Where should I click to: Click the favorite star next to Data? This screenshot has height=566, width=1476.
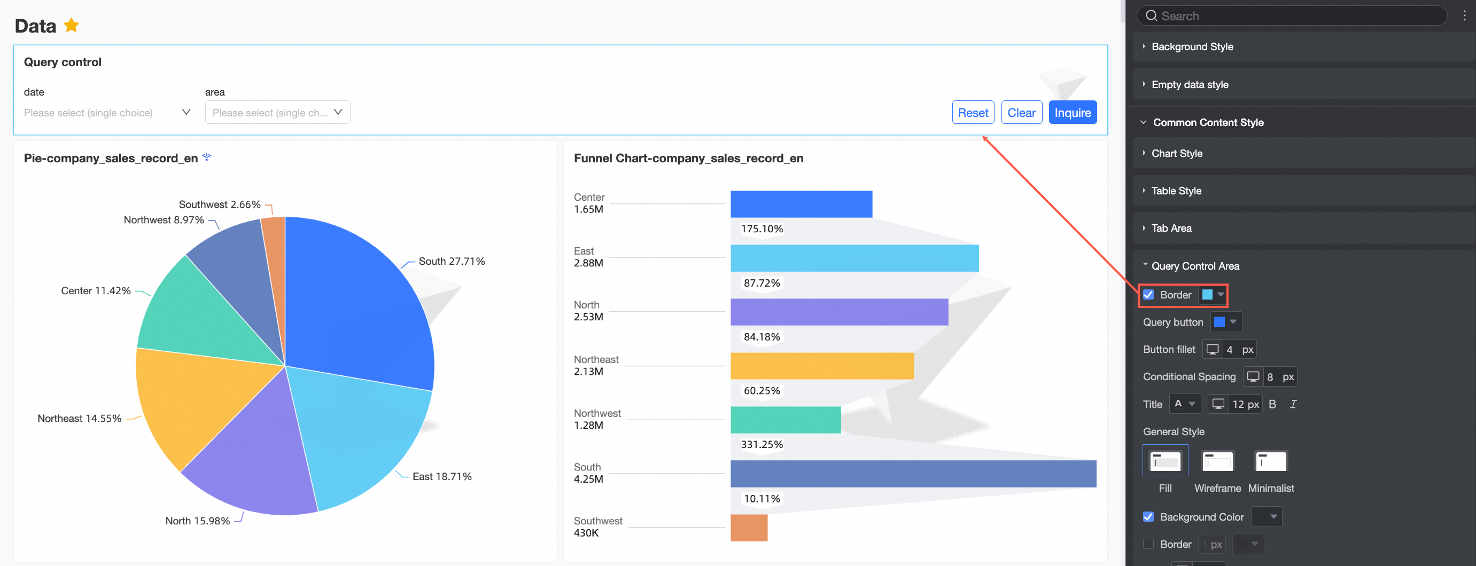coord(71,25)
